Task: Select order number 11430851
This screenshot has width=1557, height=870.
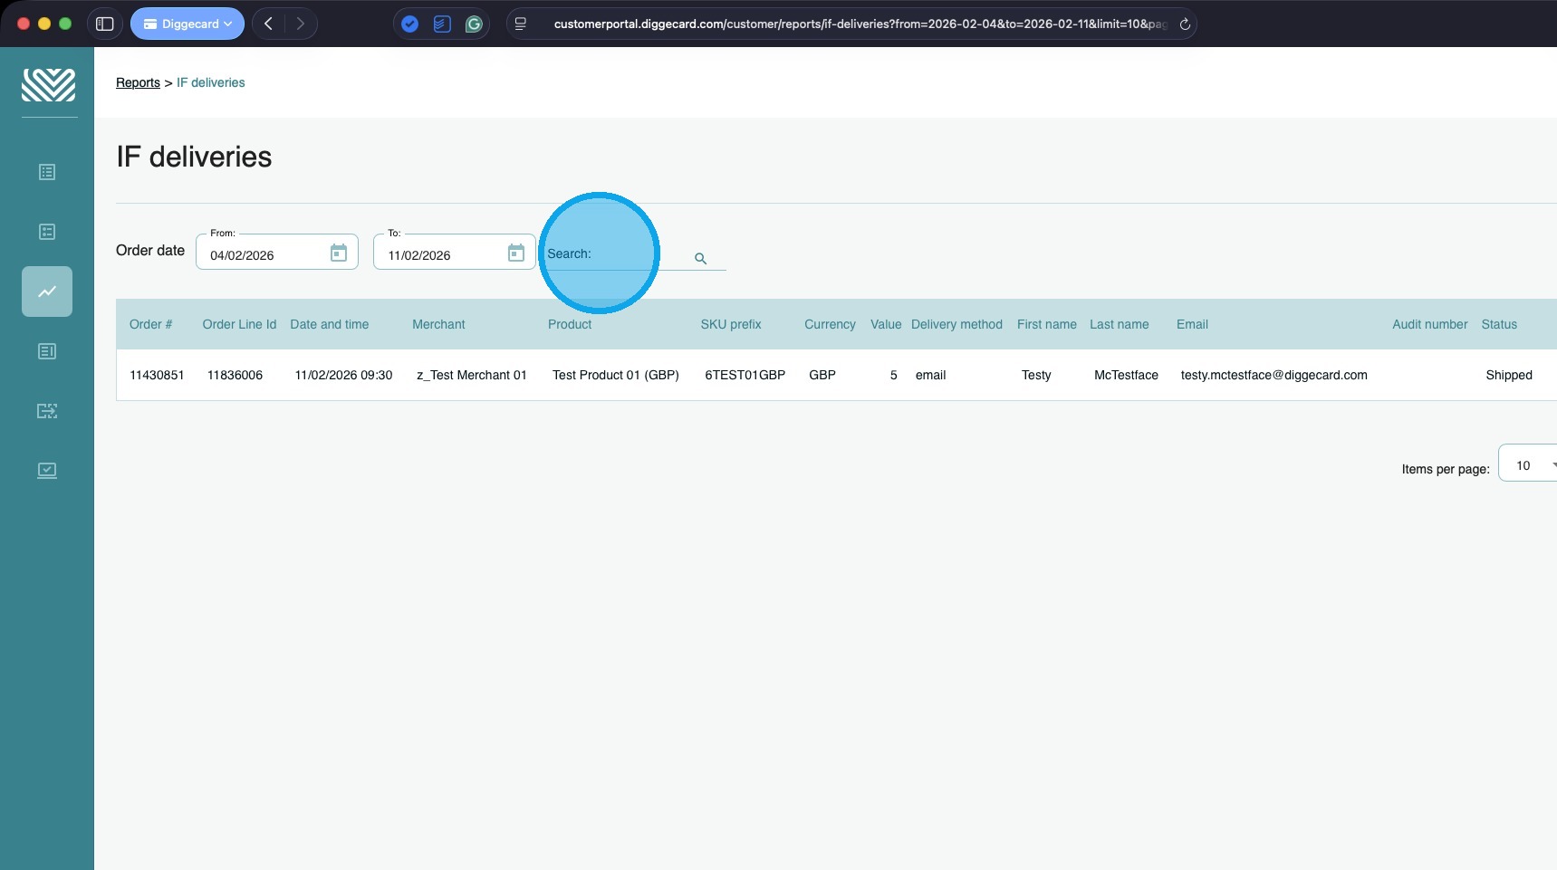Action: 157,375
